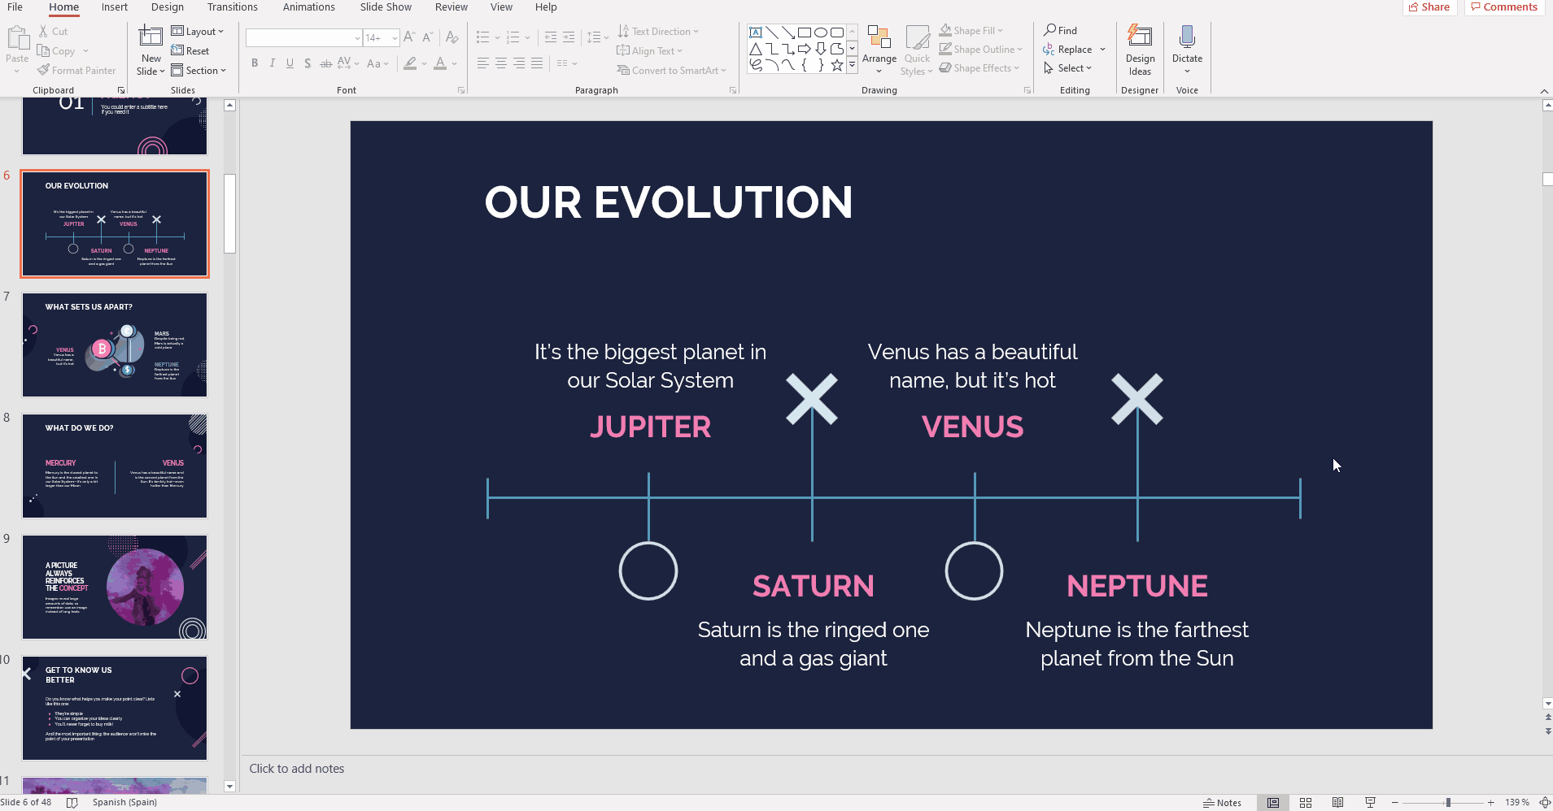Image resolution: width=1553 pixels, height=811 pixels.
Task: Open the Comments button
Action: (1504, 7)
